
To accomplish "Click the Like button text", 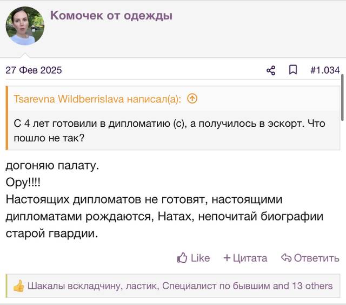I will (201, 258).
